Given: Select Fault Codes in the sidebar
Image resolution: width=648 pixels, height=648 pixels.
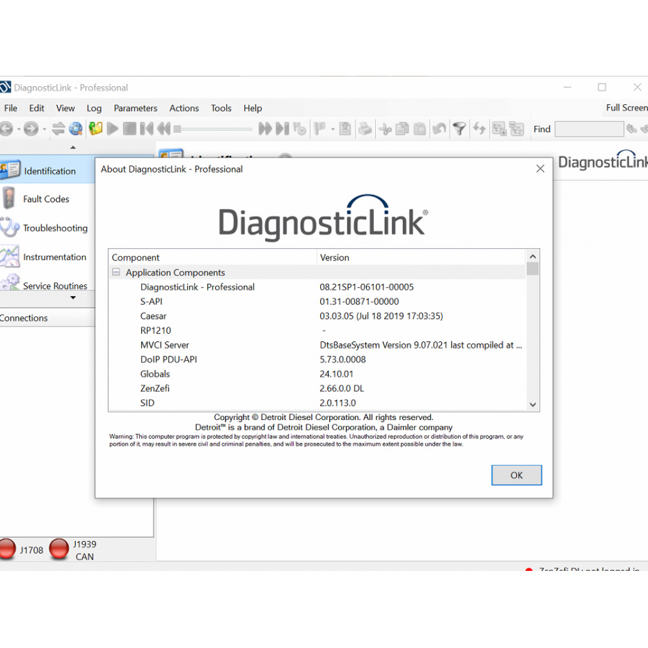Looking at the screenshot, I should coord(47,199).
